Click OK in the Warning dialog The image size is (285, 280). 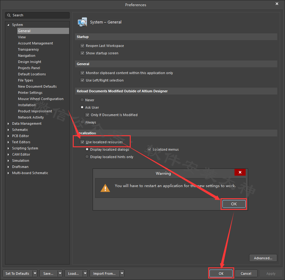pyautogui.click(x=234, y=204)
